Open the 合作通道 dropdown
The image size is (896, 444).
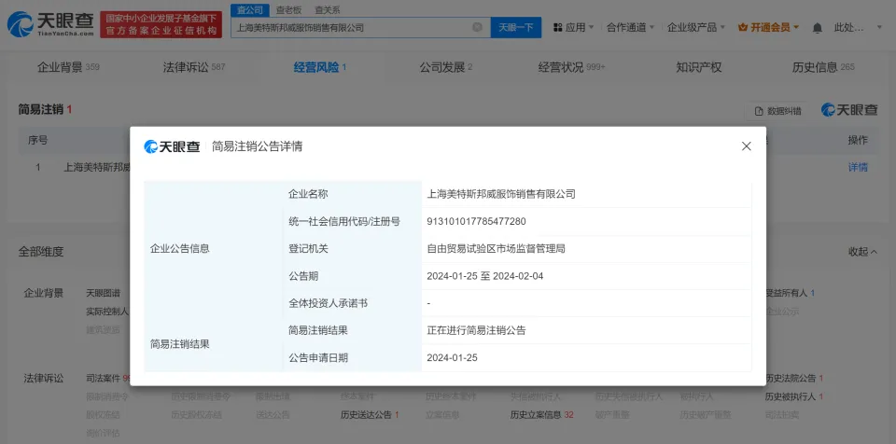coord(630,27)
